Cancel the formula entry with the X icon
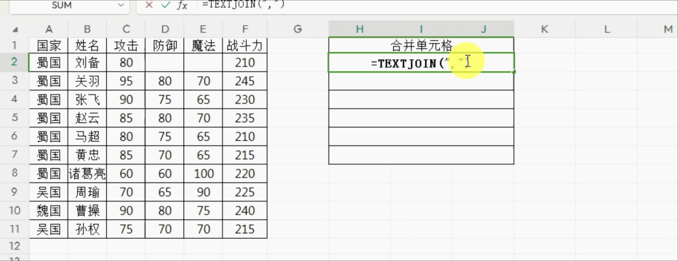This screenshot has height=261, width=678. (149, 5)
